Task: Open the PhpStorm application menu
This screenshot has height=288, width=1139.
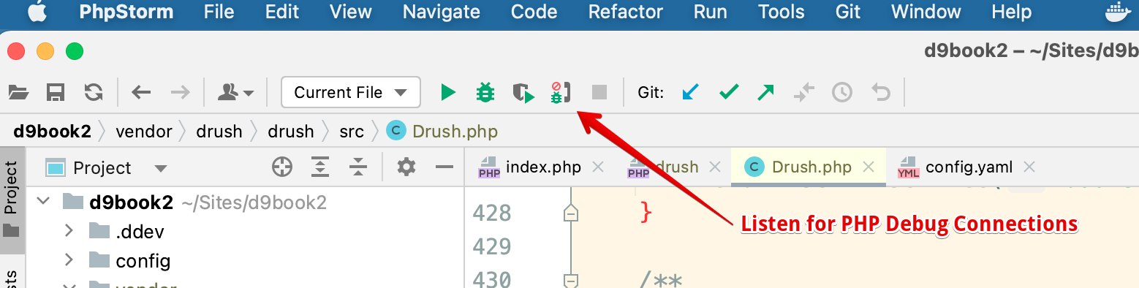Action: [x=126, y=12]
